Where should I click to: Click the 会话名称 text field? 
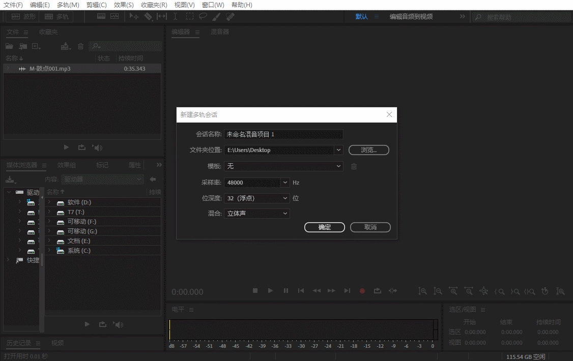pos(283,135)
